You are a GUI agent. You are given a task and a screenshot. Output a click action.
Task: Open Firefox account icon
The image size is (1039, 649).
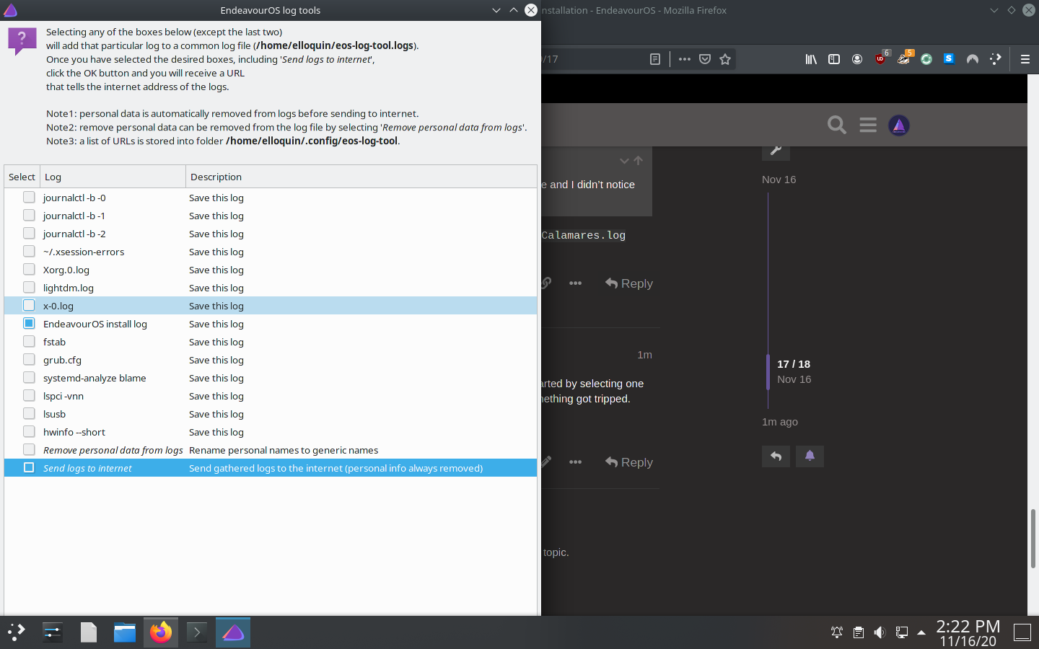tap(857, 59)
